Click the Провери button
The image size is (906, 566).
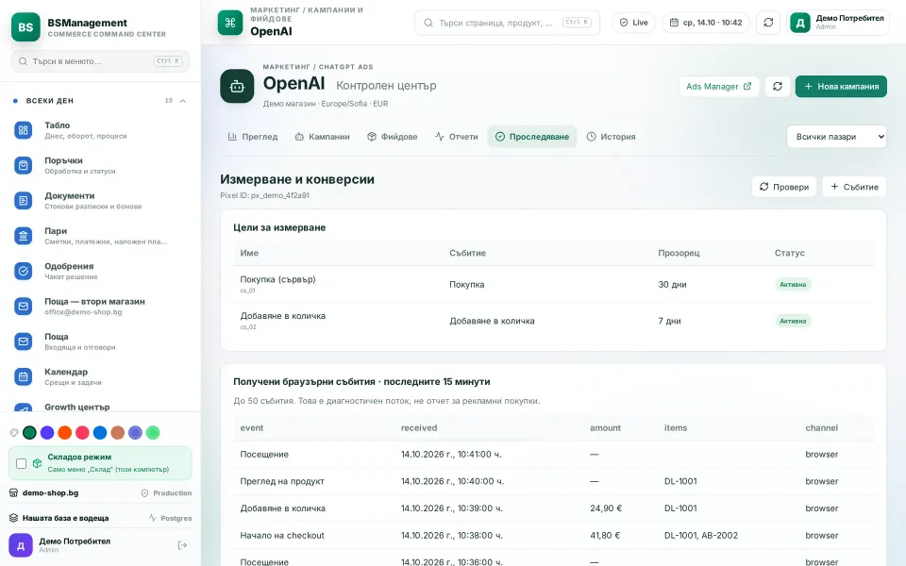pyautogui.click(x=784, y=187)
